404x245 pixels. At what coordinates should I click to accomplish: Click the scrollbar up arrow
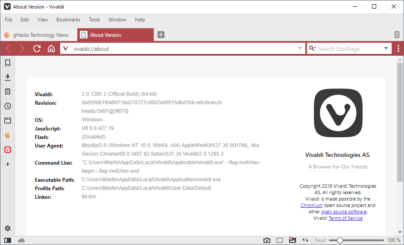400,59
